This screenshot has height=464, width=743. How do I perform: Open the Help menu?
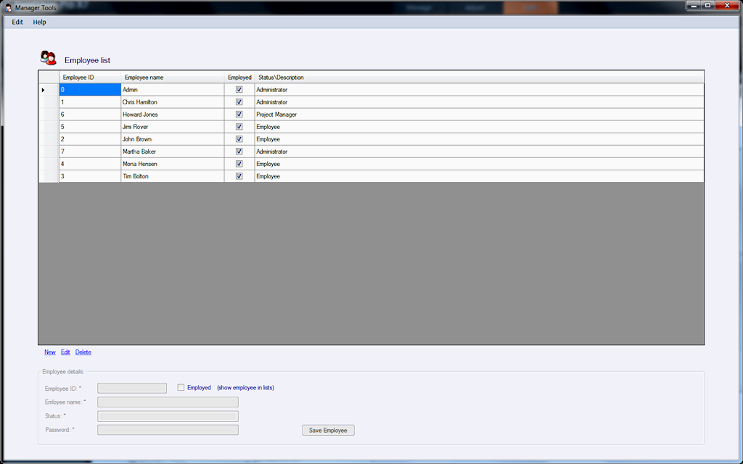pyautogui.click(x=39, y=22)
